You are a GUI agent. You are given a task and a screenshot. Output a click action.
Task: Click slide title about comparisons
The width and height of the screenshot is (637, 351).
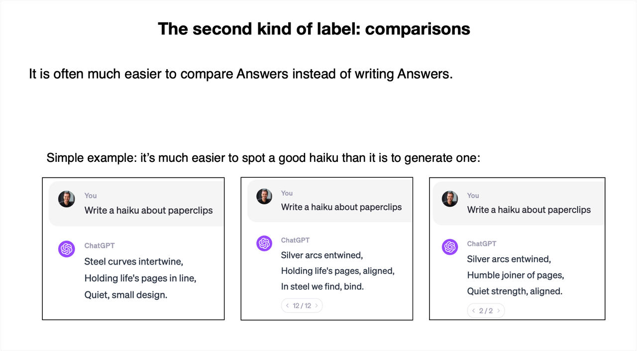[314, 29]
